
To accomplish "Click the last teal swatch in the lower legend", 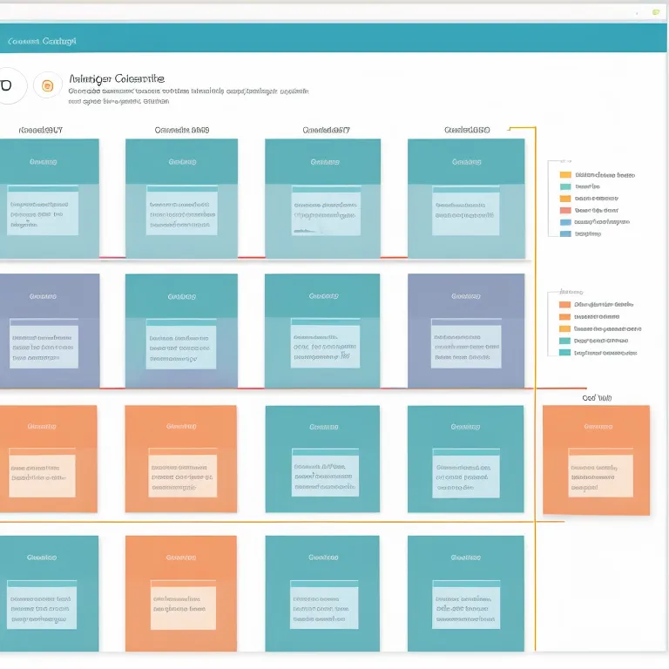I will click(565, 353).
